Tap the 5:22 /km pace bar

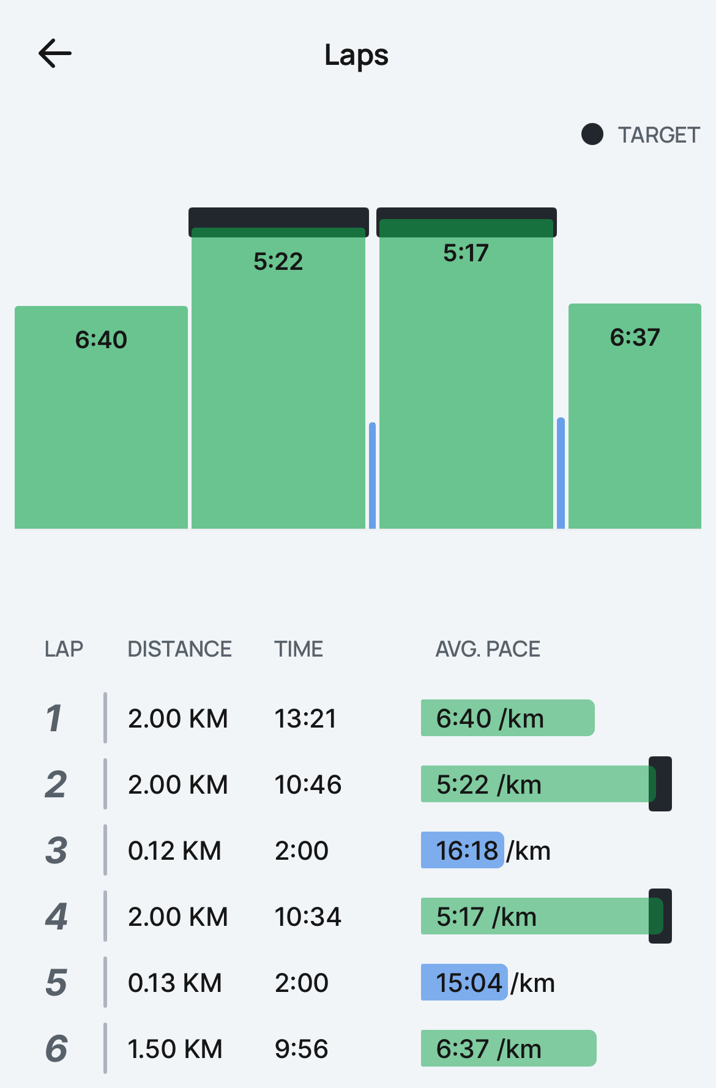coord(539,784)
